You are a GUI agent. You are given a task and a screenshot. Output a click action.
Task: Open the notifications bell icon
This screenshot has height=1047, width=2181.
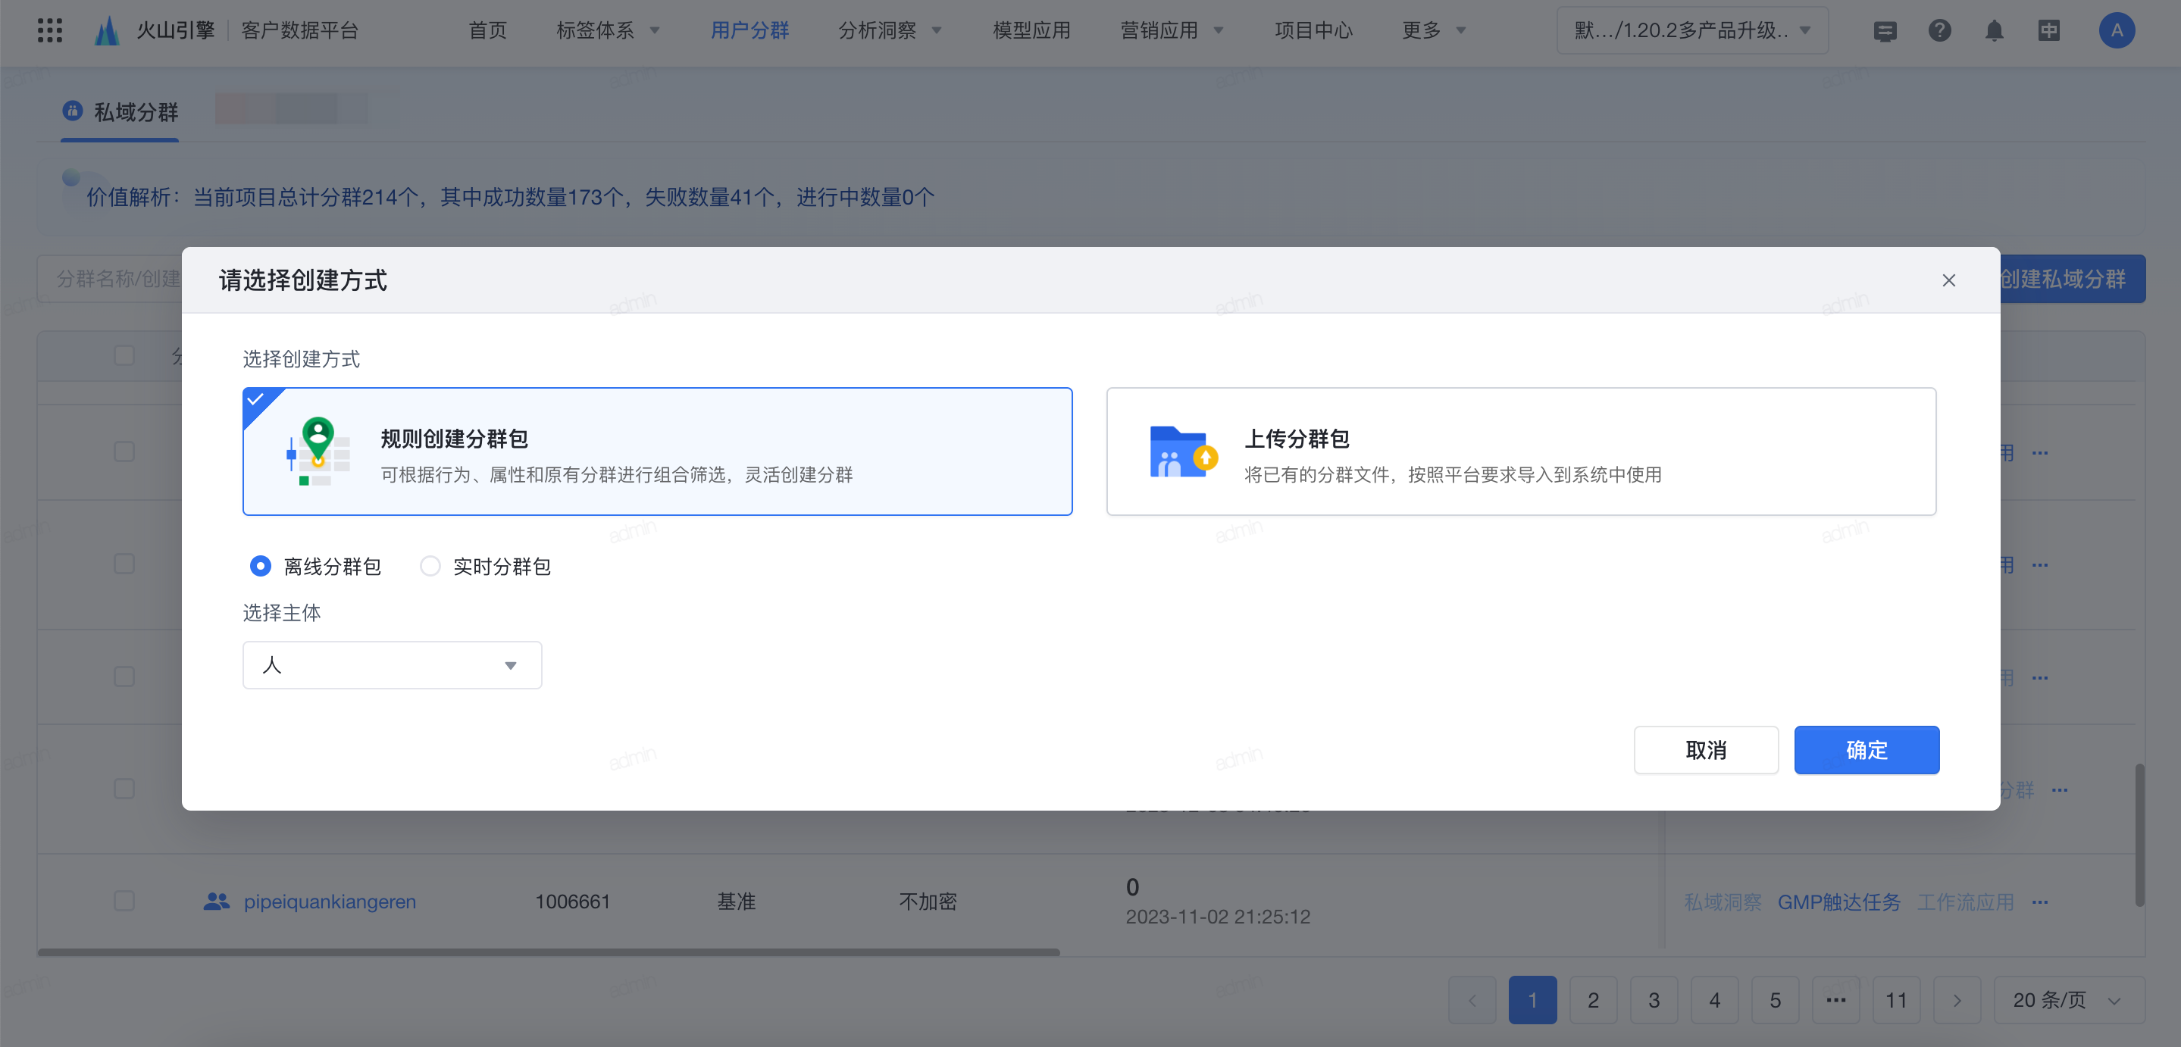point(1995,31)
